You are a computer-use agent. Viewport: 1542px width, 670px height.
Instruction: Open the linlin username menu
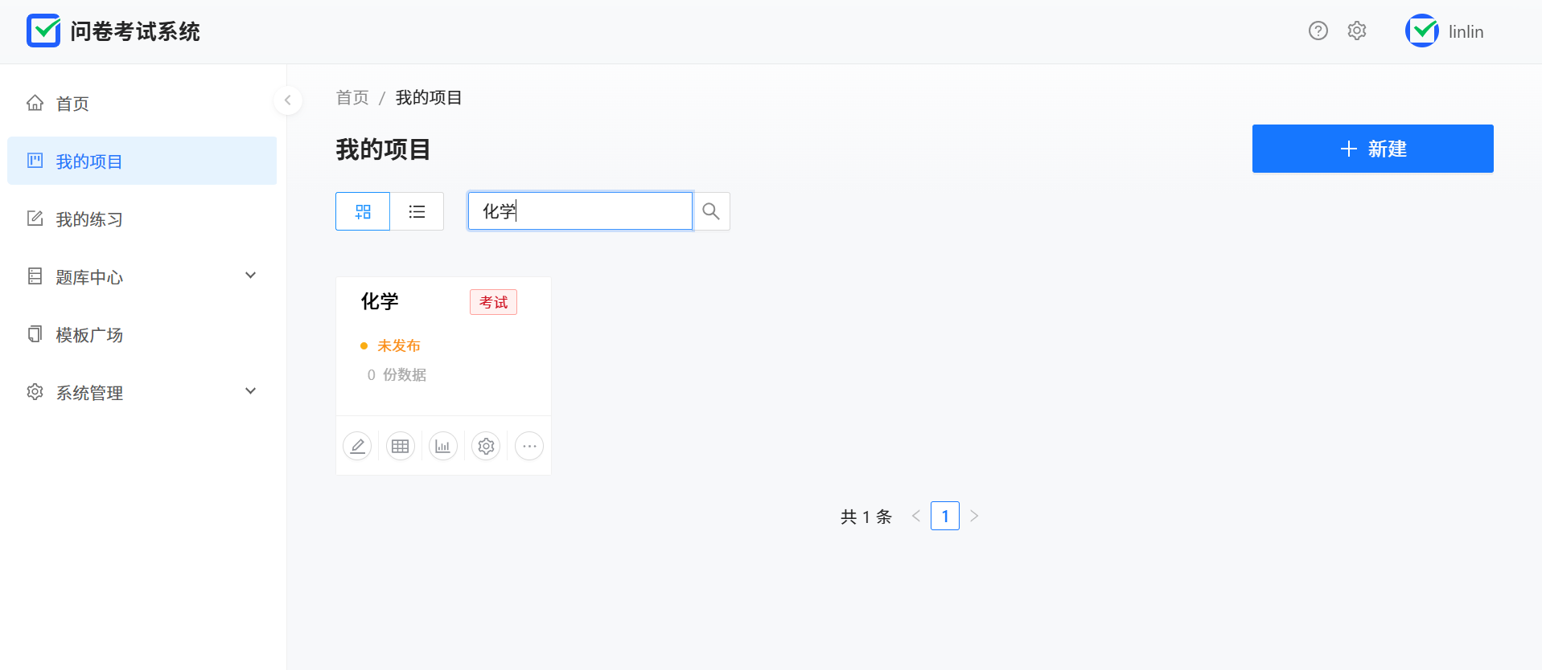click(x=1466, y=31)
